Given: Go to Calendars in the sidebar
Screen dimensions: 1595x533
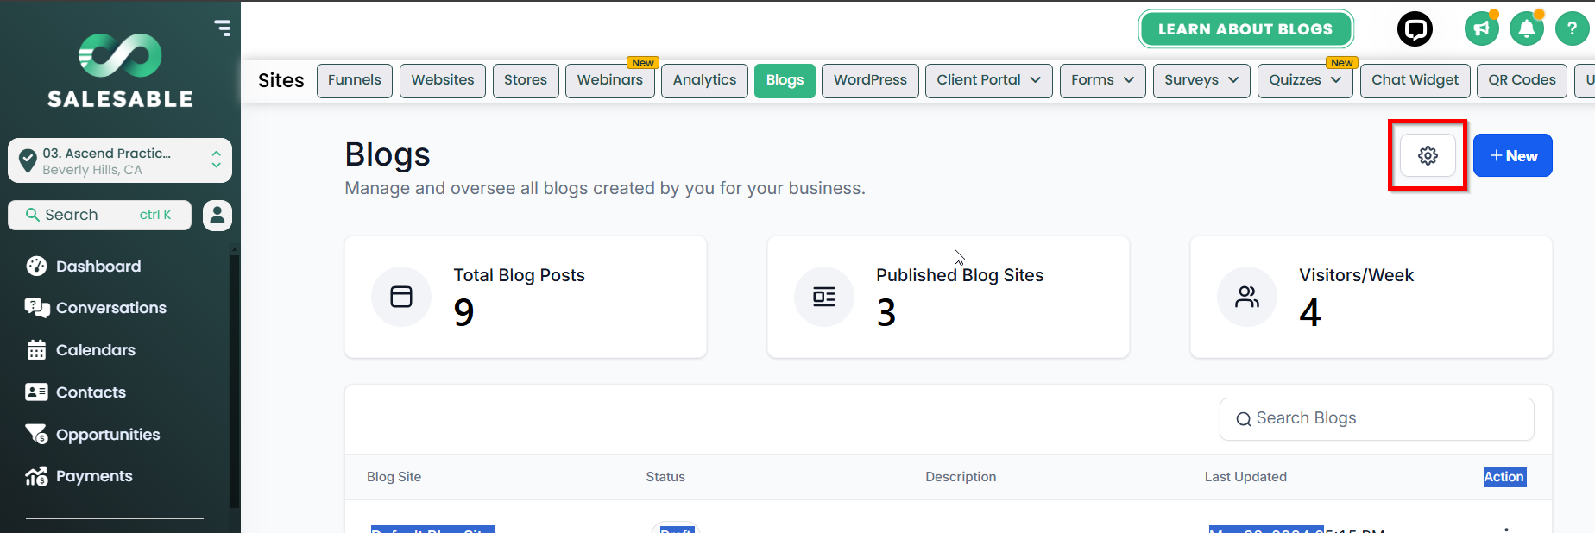Looking at the screenshot, I should pos(96,350).
